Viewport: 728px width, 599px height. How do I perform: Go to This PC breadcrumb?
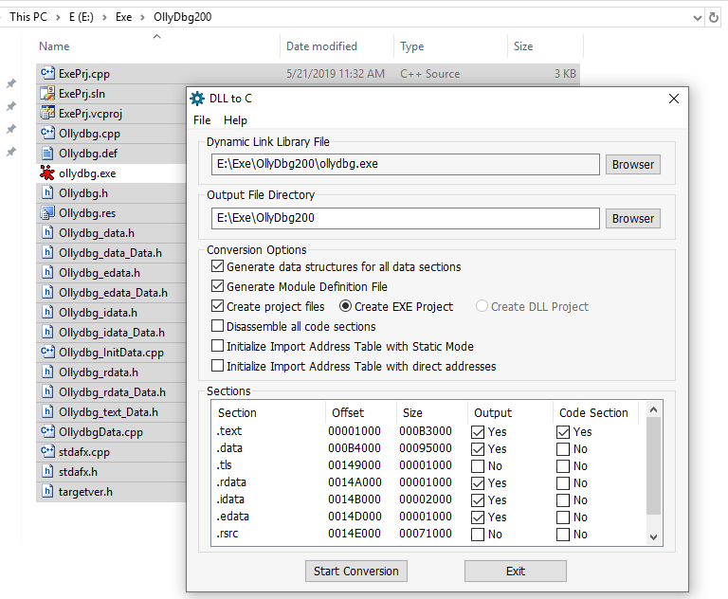tap(28, 17)
